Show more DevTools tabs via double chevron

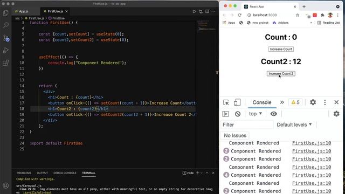[282, 102]
